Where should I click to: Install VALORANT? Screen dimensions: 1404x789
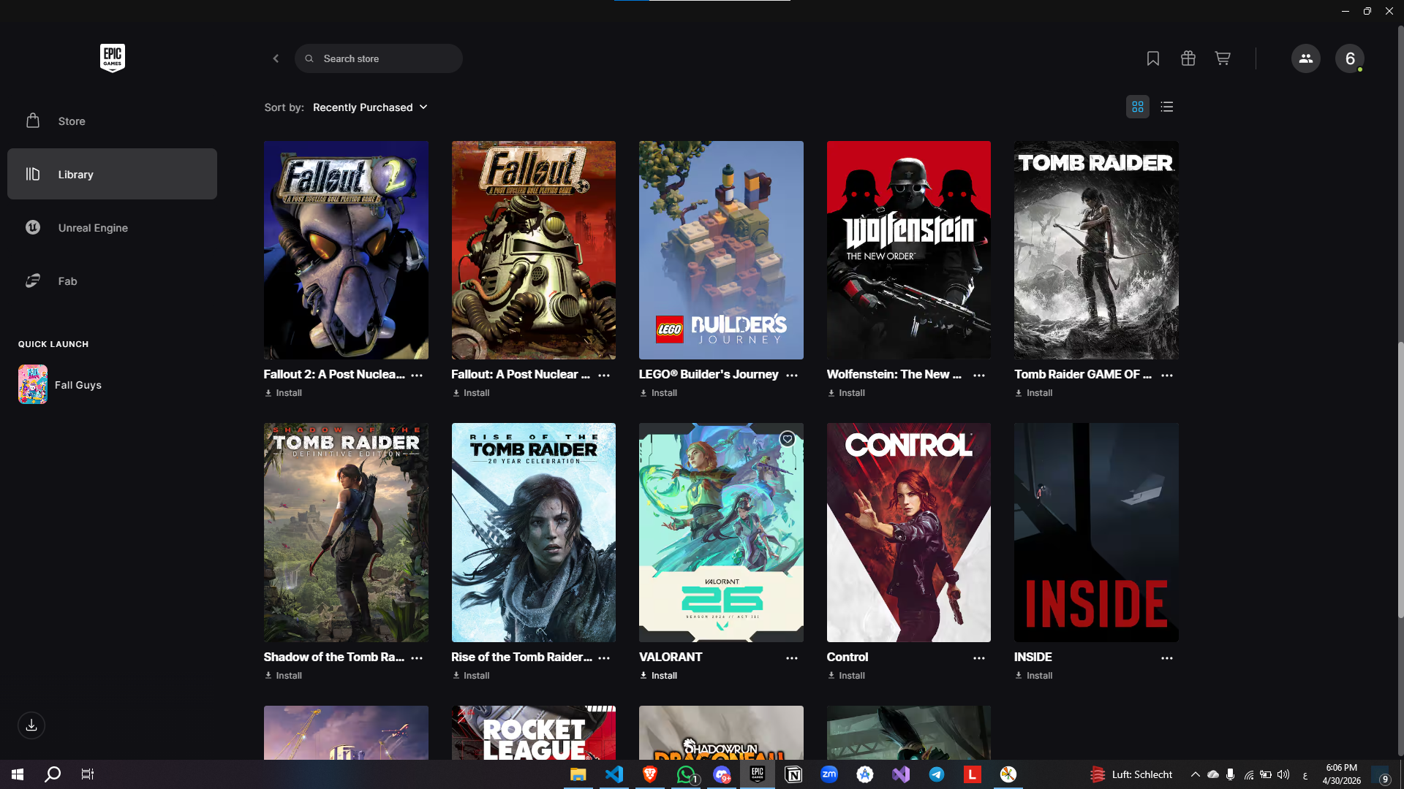pos(658,676)
